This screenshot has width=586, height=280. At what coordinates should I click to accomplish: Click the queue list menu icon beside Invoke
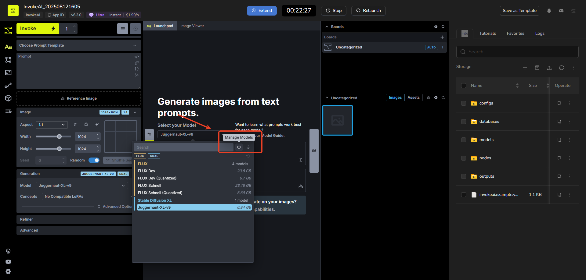(123, 29)
